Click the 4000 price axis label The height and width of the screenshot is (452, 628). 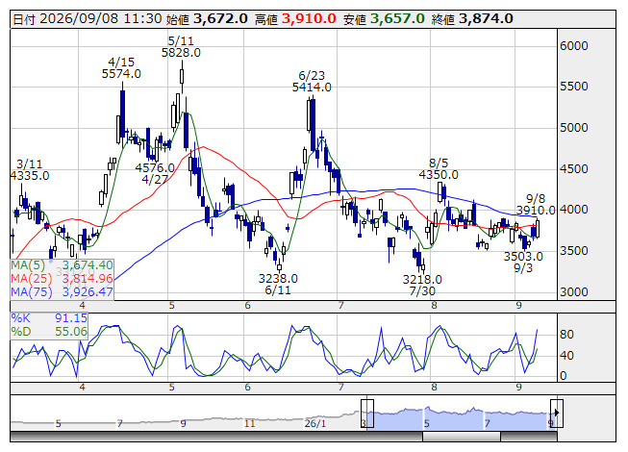574,210
